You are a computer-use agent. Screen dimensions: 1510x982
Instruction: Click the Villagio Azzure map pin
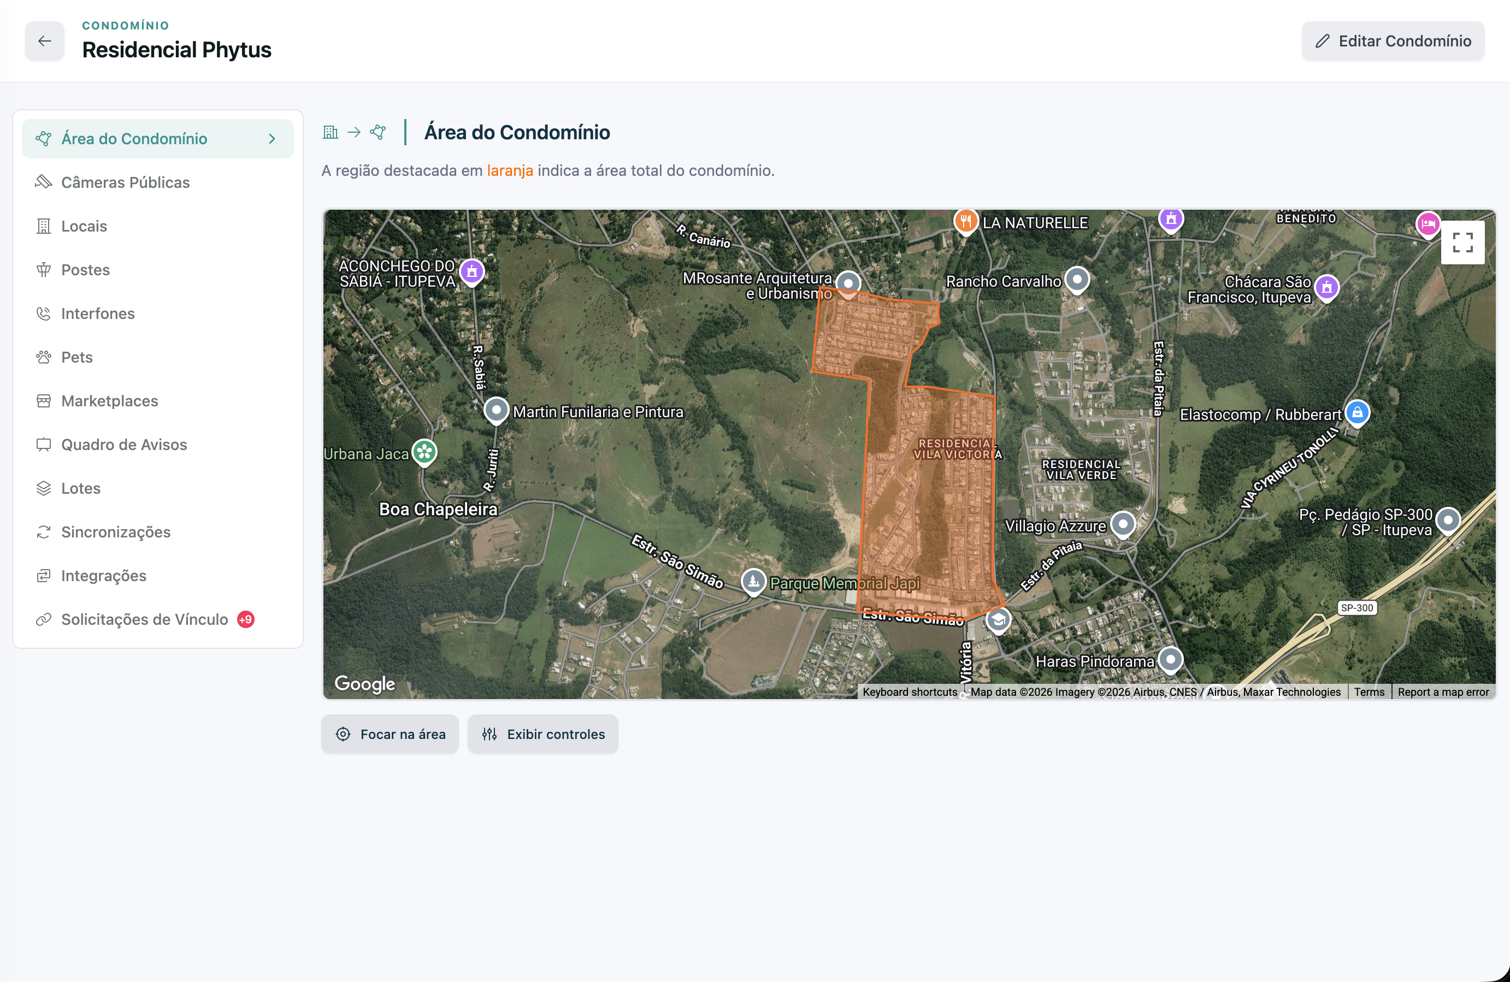[1123, 525]
